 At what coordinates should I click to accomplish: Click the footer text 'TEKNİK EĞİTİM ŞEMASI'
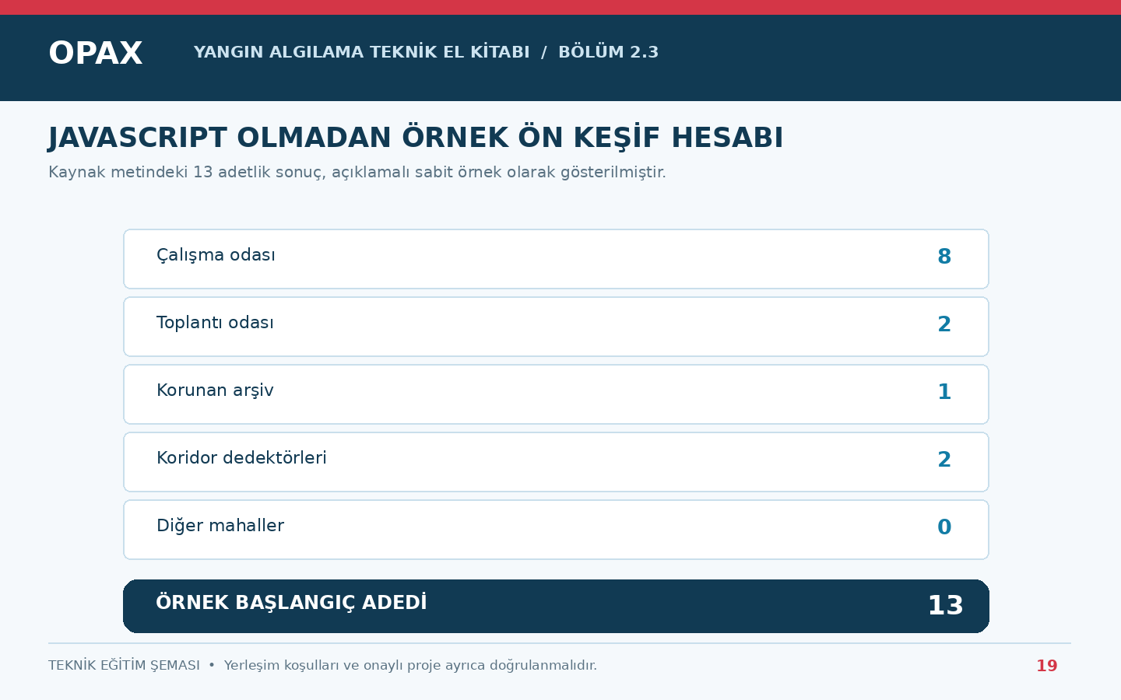tap(124, 666)
